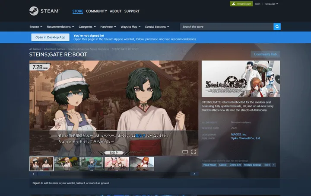Open the Community Hub button
This screenshot has height=196, width=311.
pyautogui.click(x=265, y=54)
